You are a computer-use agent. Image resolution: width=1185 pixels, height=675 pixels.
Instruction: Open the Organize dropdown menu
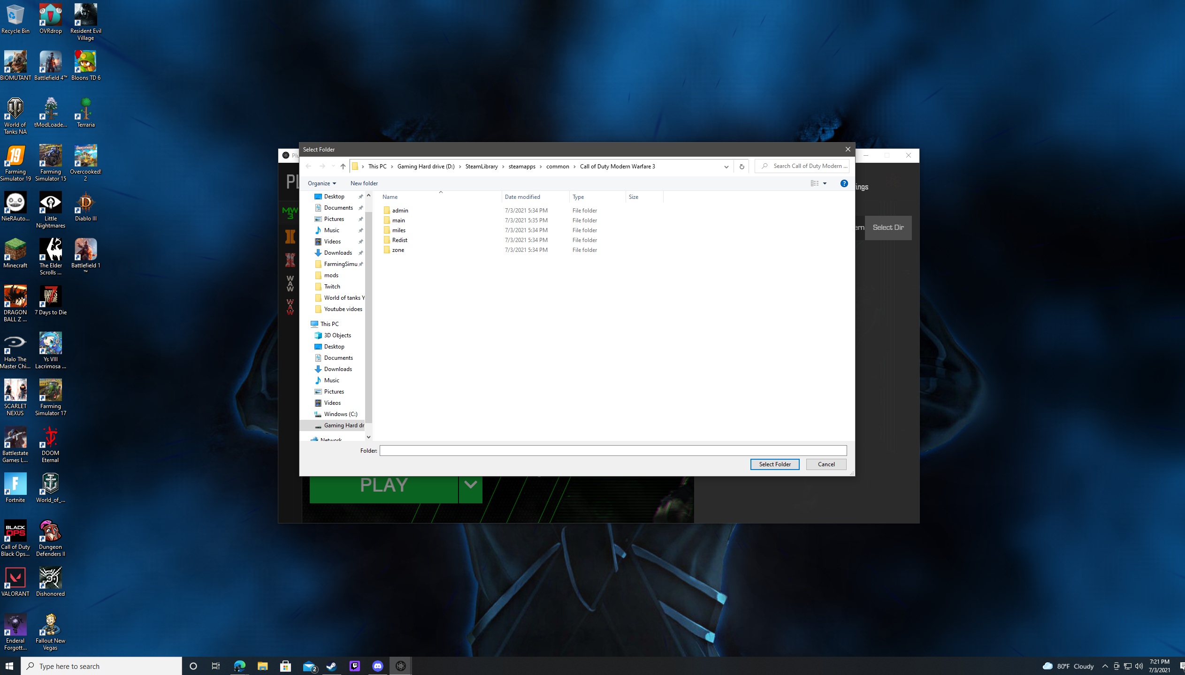pyautogui.click(x=322, y=183)
